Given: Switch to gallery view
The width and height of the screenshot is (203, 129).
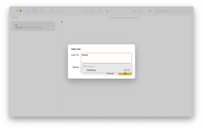Looking at the screenshot, I should point(41,11).
